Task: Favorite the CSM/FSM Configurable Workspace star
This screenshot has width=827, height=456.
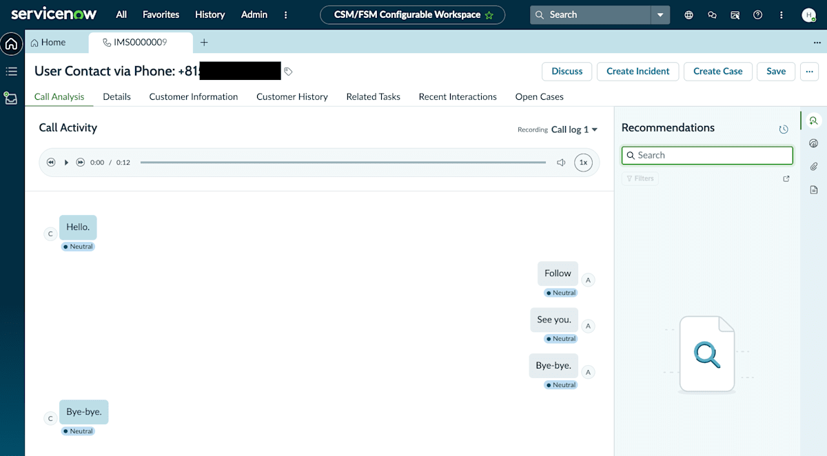Action: click(489, 15)
